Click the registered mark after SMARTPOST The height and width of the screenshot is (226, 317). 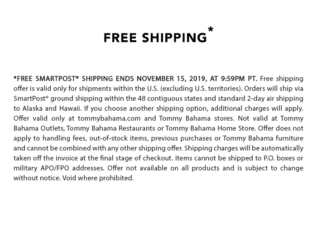(77, 77)
